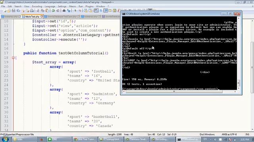The width and height of the screenshot is (254, 142).
Task: Open the LINE taskbar button
Action: click(x=59, y=139)
